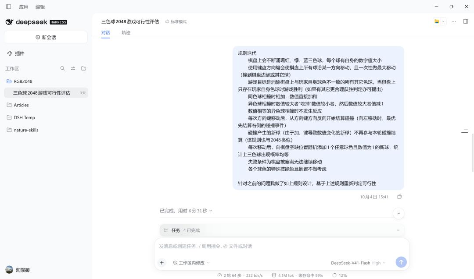Image resolution: width=474 pixels, height=279 pixels.
Task: Search within the 工作区 workspace list
Action: (62, 68)
